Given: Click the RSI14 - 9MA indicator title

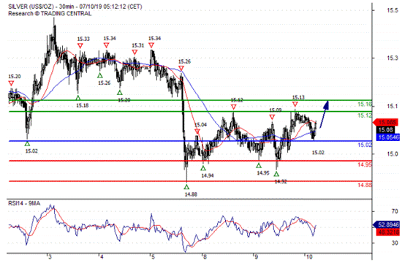Looking at the screenshot, I should [24, 203].
